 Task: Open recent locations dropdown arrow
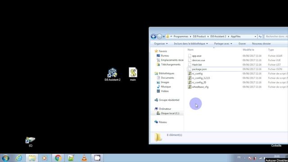(164, 36)
